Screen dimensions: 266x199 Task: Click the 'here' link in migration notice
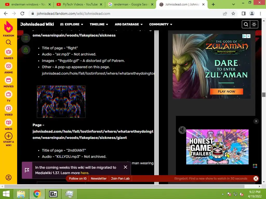(84, 173)
